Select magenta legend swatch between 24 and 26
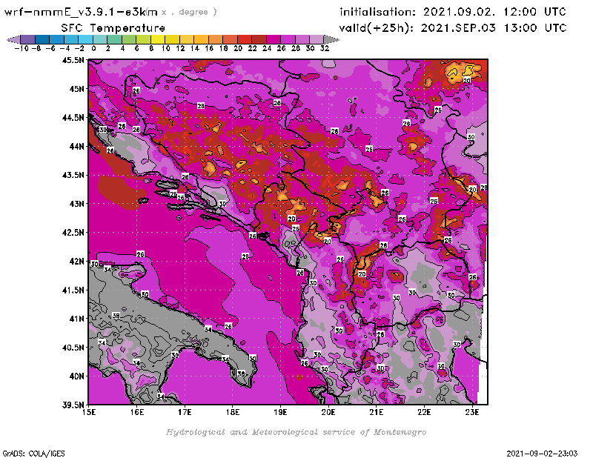The image size is (593, 458). coord(273,39)
